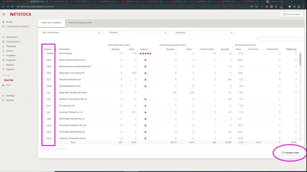Bookmark page with star icon
The height and width of the screenshot is (172, 307).
click(x=256, y=7)
